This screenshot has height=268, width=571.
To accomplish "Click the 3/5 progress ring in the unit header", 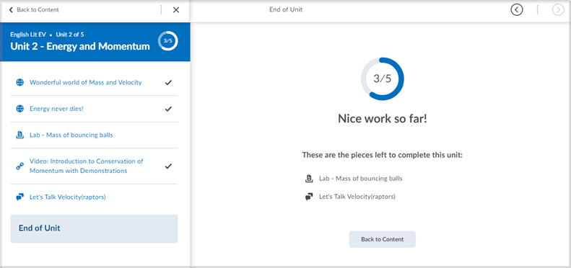I will [168, 41].
